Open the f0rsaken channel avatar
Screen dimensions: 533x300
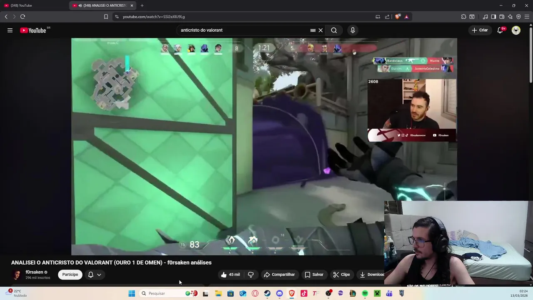[x=17, y=275]
